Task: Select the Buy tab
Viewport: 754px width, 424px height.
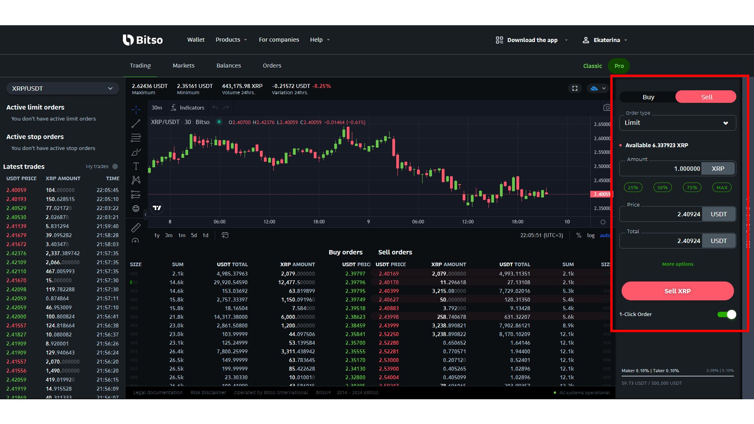Action: [x=648, y=97]
